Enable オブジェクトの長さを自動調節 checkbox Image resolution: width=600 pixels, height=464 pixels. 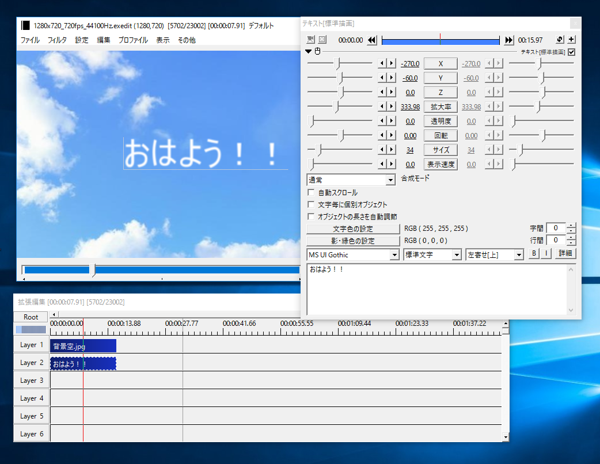311,216
